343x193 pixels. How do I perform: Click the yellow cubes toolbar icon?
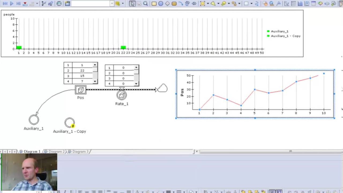coord(118,3)
